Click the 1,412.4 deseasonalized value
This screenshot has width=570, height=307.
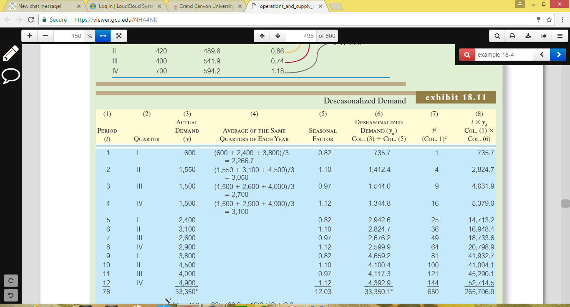click(x=379, y=170)
